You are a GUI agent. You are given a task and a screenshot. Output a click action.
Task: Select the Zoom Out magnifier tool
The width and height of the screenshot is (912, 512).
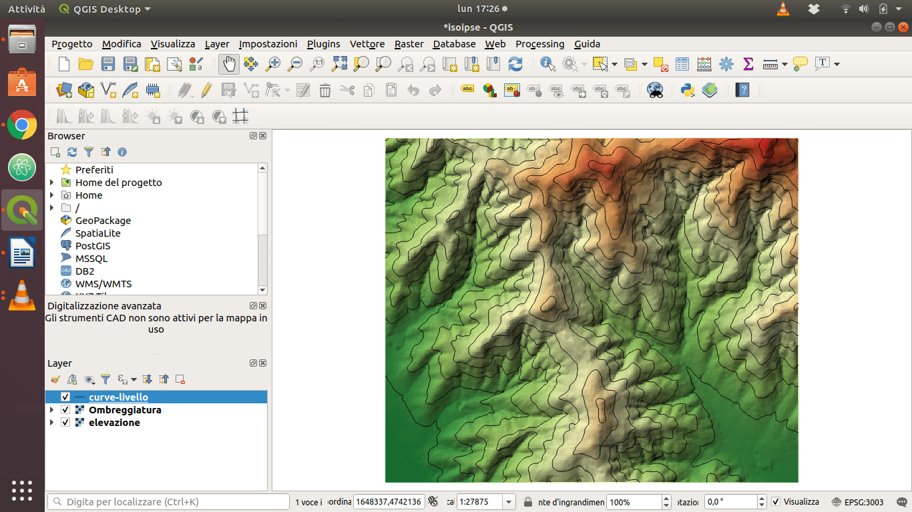tap(295, 64)
